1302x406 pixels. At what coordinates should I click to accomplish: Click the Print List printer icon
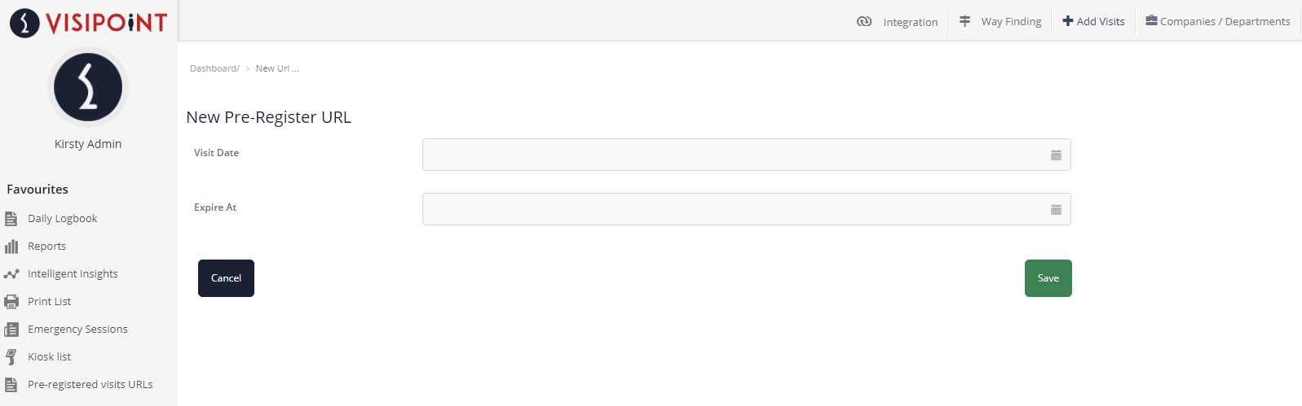tap(11, 302)
